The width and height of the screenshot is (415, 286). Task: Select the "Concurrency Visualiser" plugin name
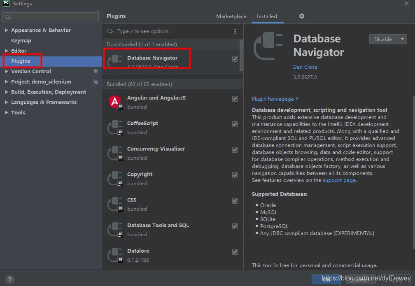pyautogui.click(x=156, y=149)
